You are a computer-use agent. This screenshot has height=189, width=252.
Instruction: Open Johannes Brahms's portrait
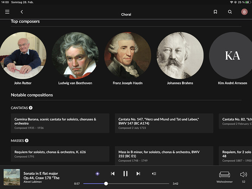click(180, 56)
